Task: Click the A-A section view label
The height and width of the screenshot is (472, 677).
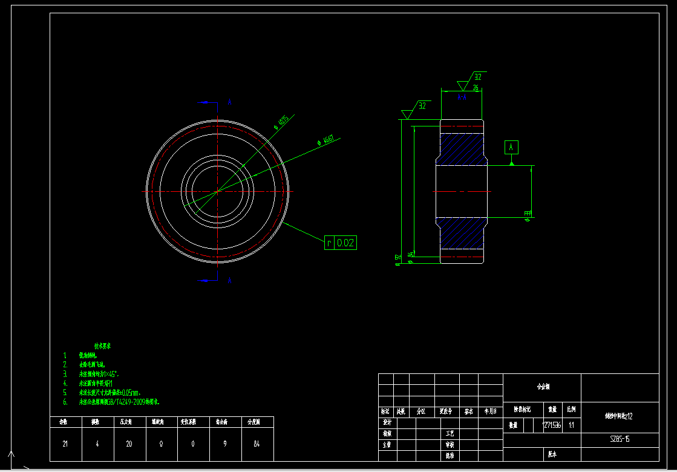Action: click(461, 97)
